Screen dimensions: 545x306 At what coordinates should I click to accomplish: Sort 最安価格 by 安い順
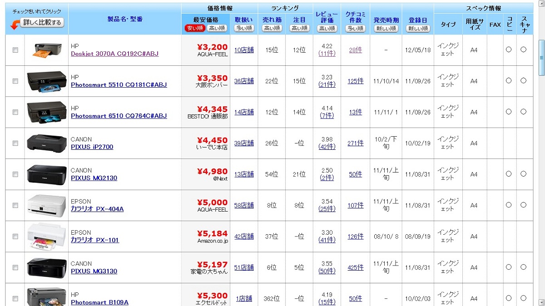pos(195,28)
